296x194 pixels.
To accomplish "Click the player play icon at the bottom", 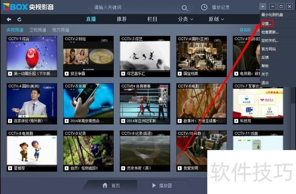I will (x=154, y=185).
